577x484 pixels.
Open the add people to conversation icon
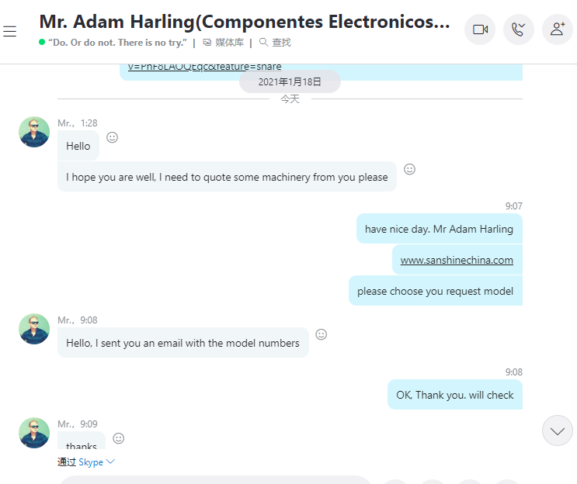[x=557, y=29]
